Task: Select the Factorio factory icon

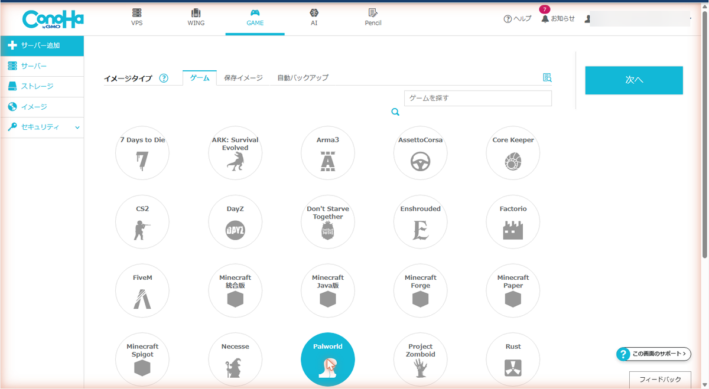Action: pyautogui.click(x=513, y=230)
